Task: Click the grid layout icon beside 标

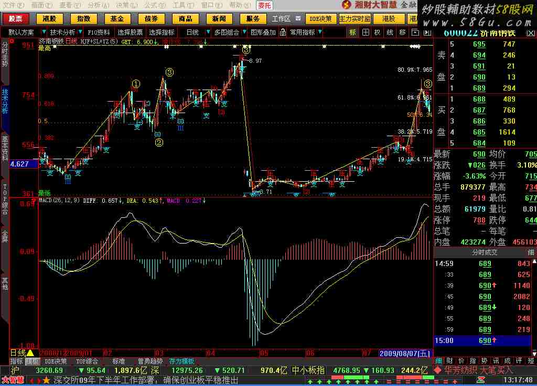Action: click(365, 32)
